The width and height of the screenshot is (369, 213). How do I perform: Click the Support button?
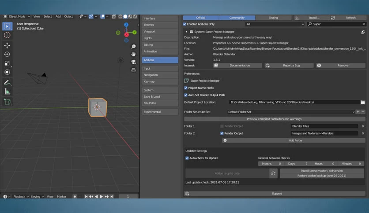[275, 194]
